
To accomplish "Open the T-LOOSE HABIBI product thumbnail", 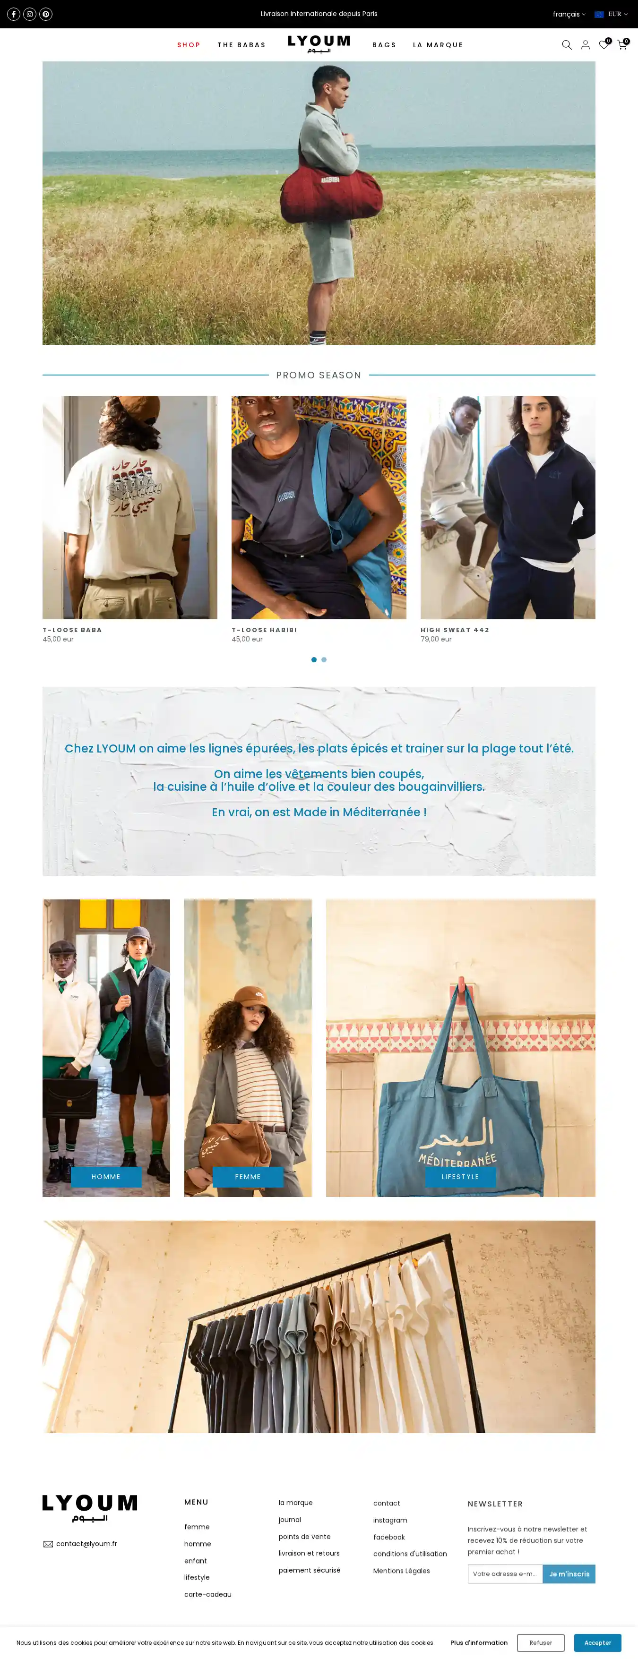I will tap(319, 507).
